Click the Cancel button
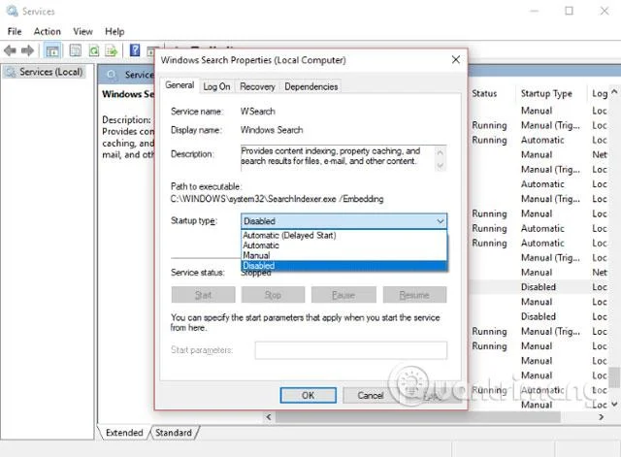The width and height of the screenshot is (621, 457). tap(371, 395)
